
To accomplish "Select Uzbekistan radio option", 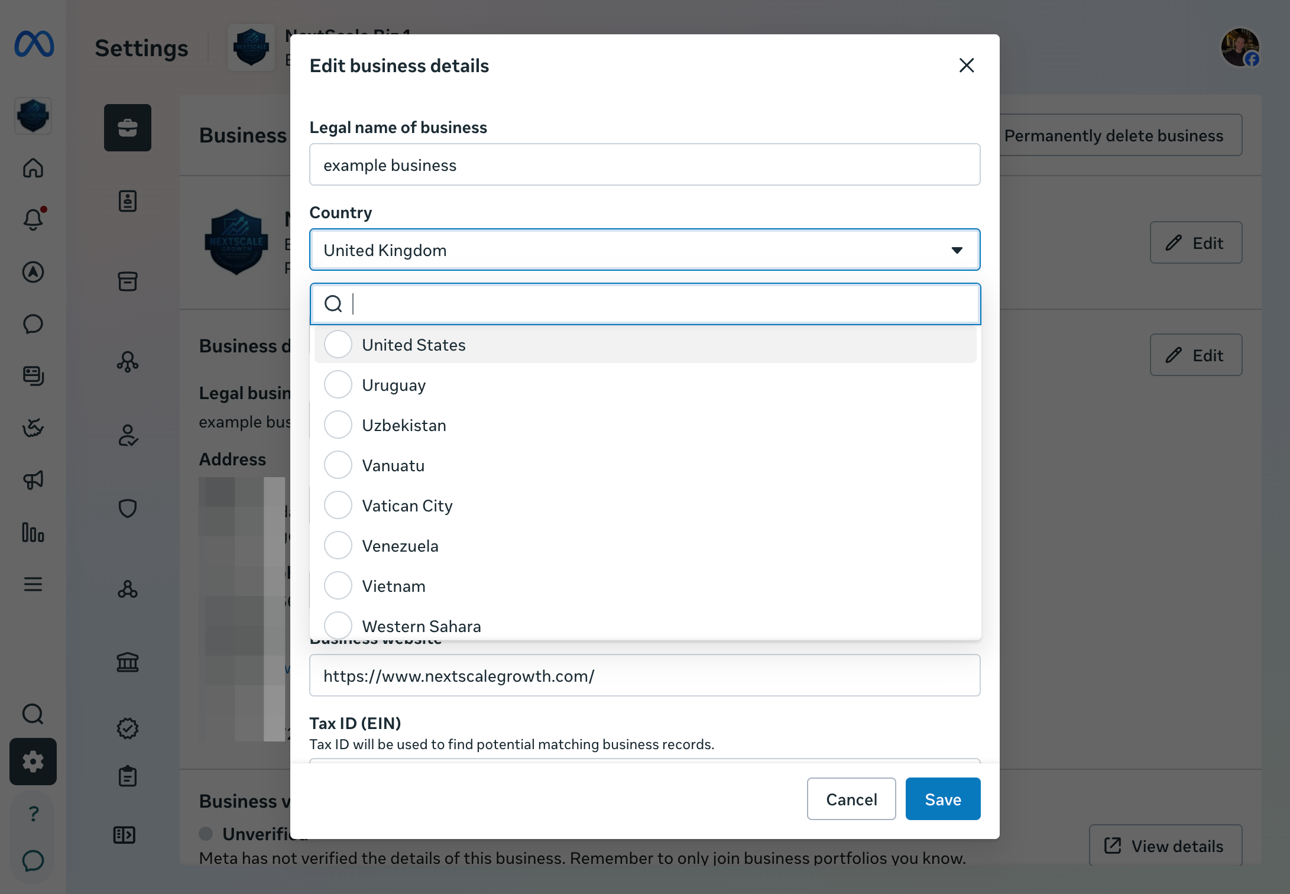I will click(x=338, y=425).
